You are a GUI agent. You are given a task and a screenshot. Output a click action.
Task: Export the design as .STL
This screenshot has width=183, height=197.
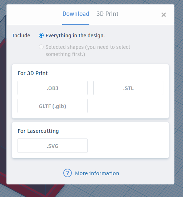(128, 88)
